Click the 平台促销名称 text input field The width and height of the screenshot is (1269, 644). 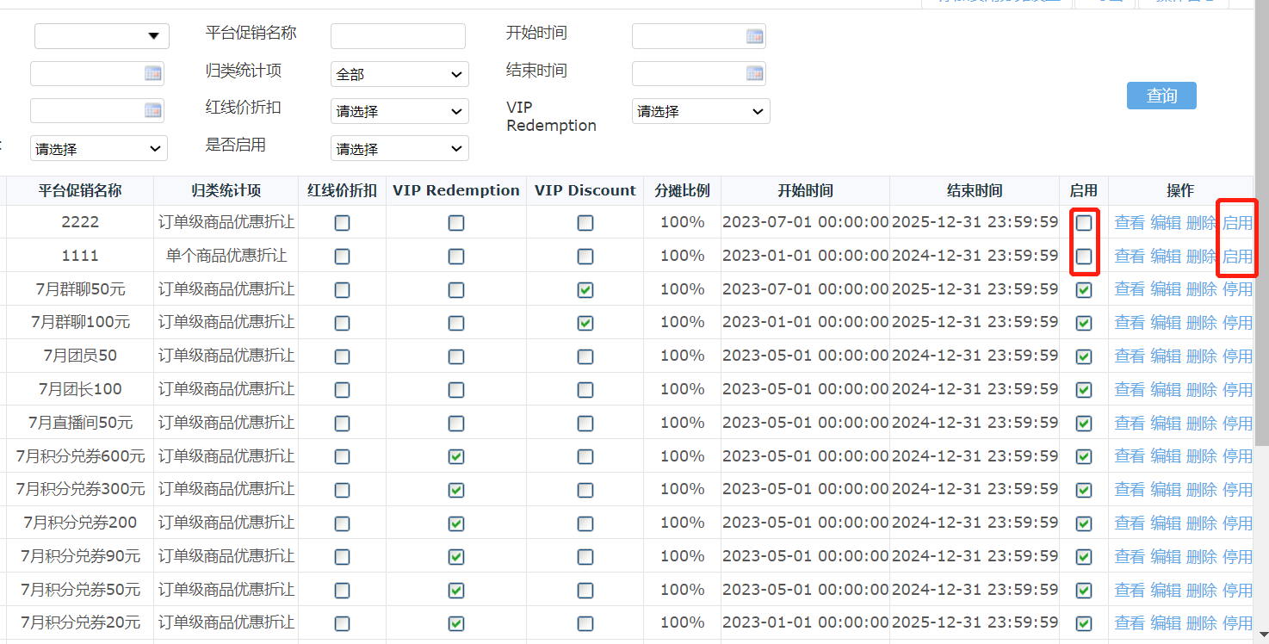click(x=398, y=36)
